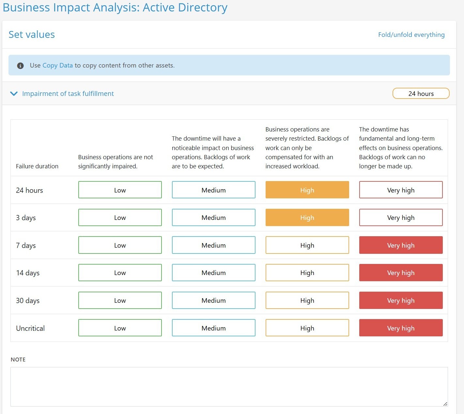The width and height of the screenshot is (464, 414).
Task: Choose Medium in the Uncritical row
Action: click(213, 328)
